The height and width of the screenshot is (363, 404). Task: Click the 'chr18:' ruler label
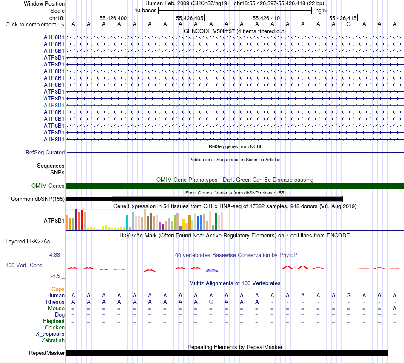click(x=57, y=18)
